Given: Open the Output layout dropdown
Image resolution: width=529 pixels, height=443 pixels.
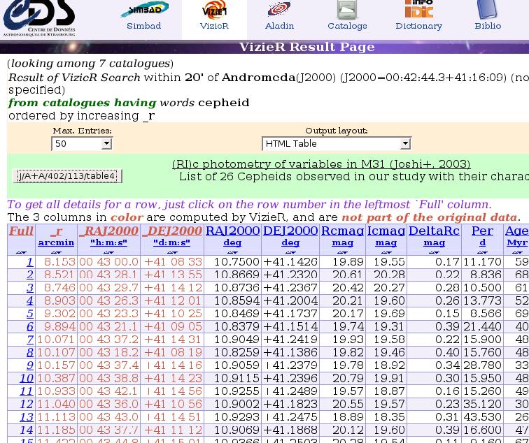Looking at the screenshot, I should tap(336, 143).
